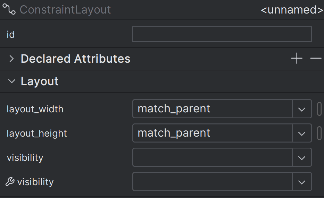Screen dimensions: 324x198
Task: Open the layout_height dropdown arrow
Action: coord(302,133)
